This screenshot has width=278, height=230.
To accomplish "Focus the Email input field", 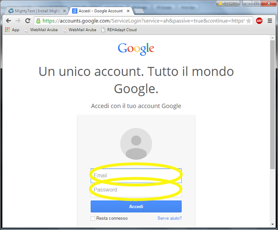I will pos(136,175).
